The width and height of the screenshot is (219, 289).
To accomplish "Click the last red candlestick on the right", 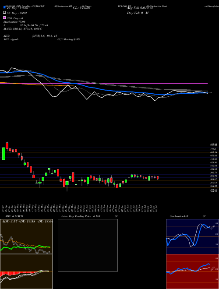I will pyautogui.click(x=158, y=178).
